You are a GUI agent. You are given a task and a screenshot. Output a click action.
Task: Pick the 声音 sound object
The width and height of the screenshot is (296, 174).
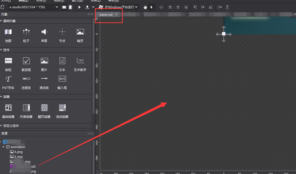[x=44, y=35]
